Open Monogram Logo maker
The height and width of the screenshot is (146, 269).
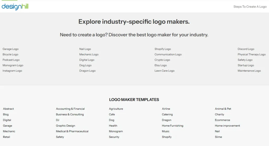point(13,65)
